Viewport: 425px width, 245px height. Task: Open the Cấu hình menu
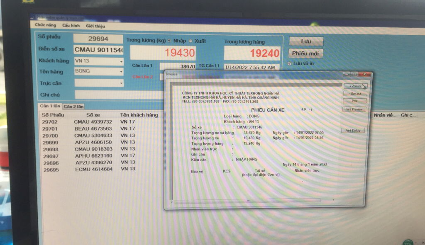pyautogui.click(x=71, y=26)
